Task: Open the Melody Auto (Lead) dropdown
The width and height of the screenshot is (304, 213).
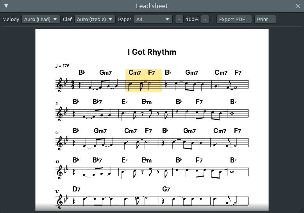Action: coord(41,19)
